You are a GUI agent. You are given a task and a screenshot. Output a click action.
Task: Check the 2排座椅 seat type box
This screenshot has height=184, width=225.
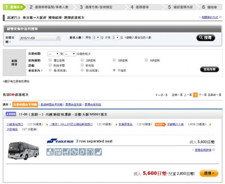click(x=82, y=60)
